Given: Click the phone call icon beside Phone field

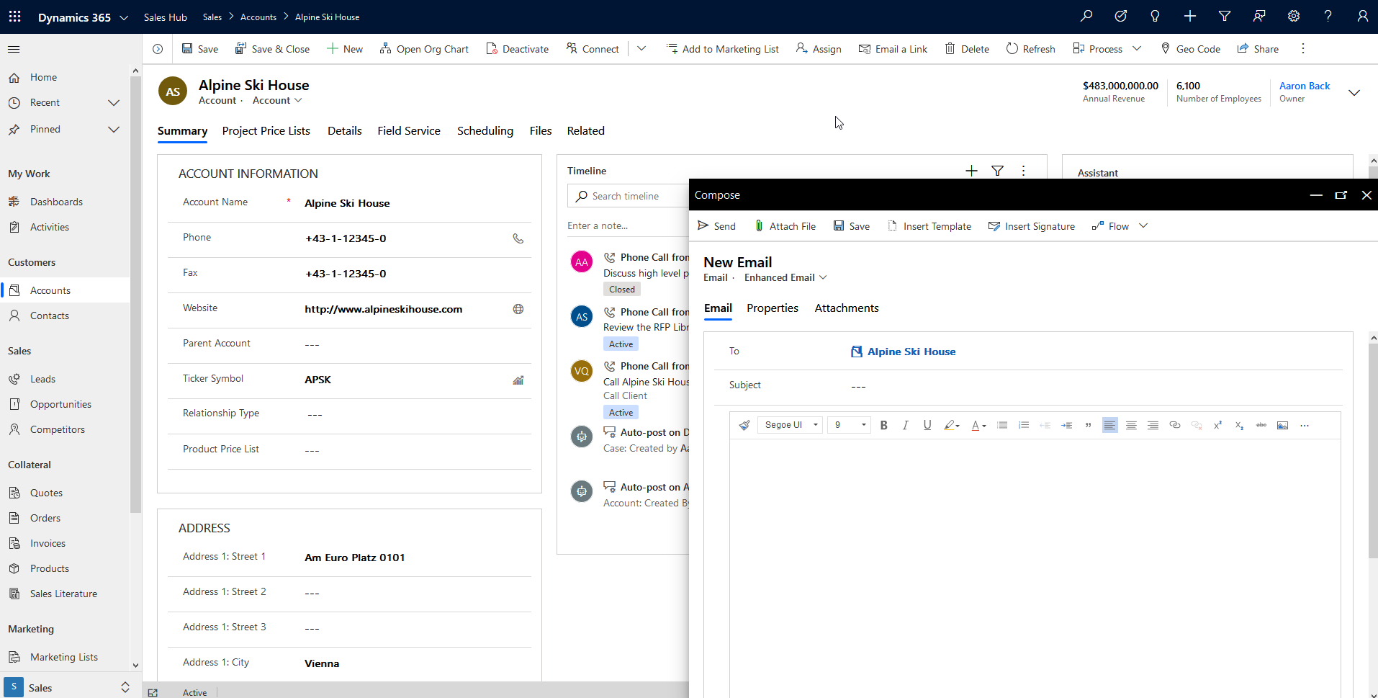Looking at the screenshot, I should click(x=518, y=238).
